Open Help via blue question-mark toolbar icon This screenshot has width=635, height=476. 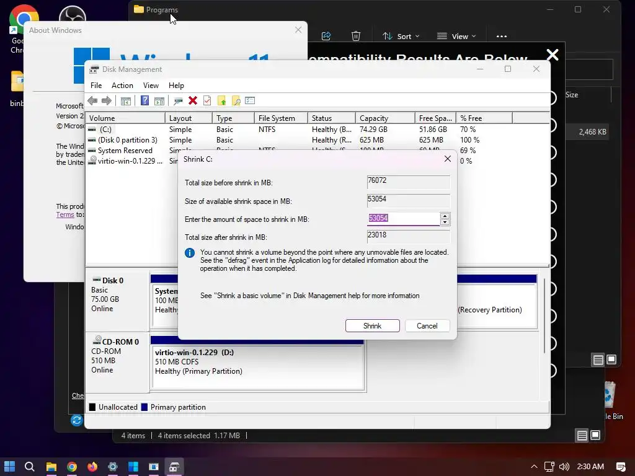144,100
